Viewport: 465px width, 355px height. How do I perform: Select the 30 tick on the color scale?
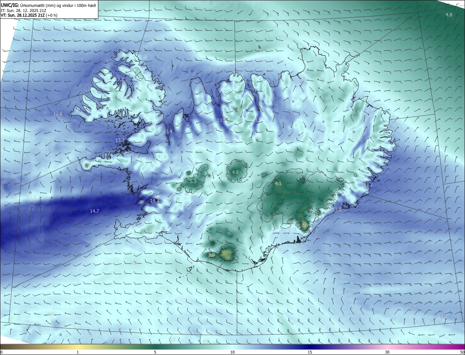click(387, 352)
